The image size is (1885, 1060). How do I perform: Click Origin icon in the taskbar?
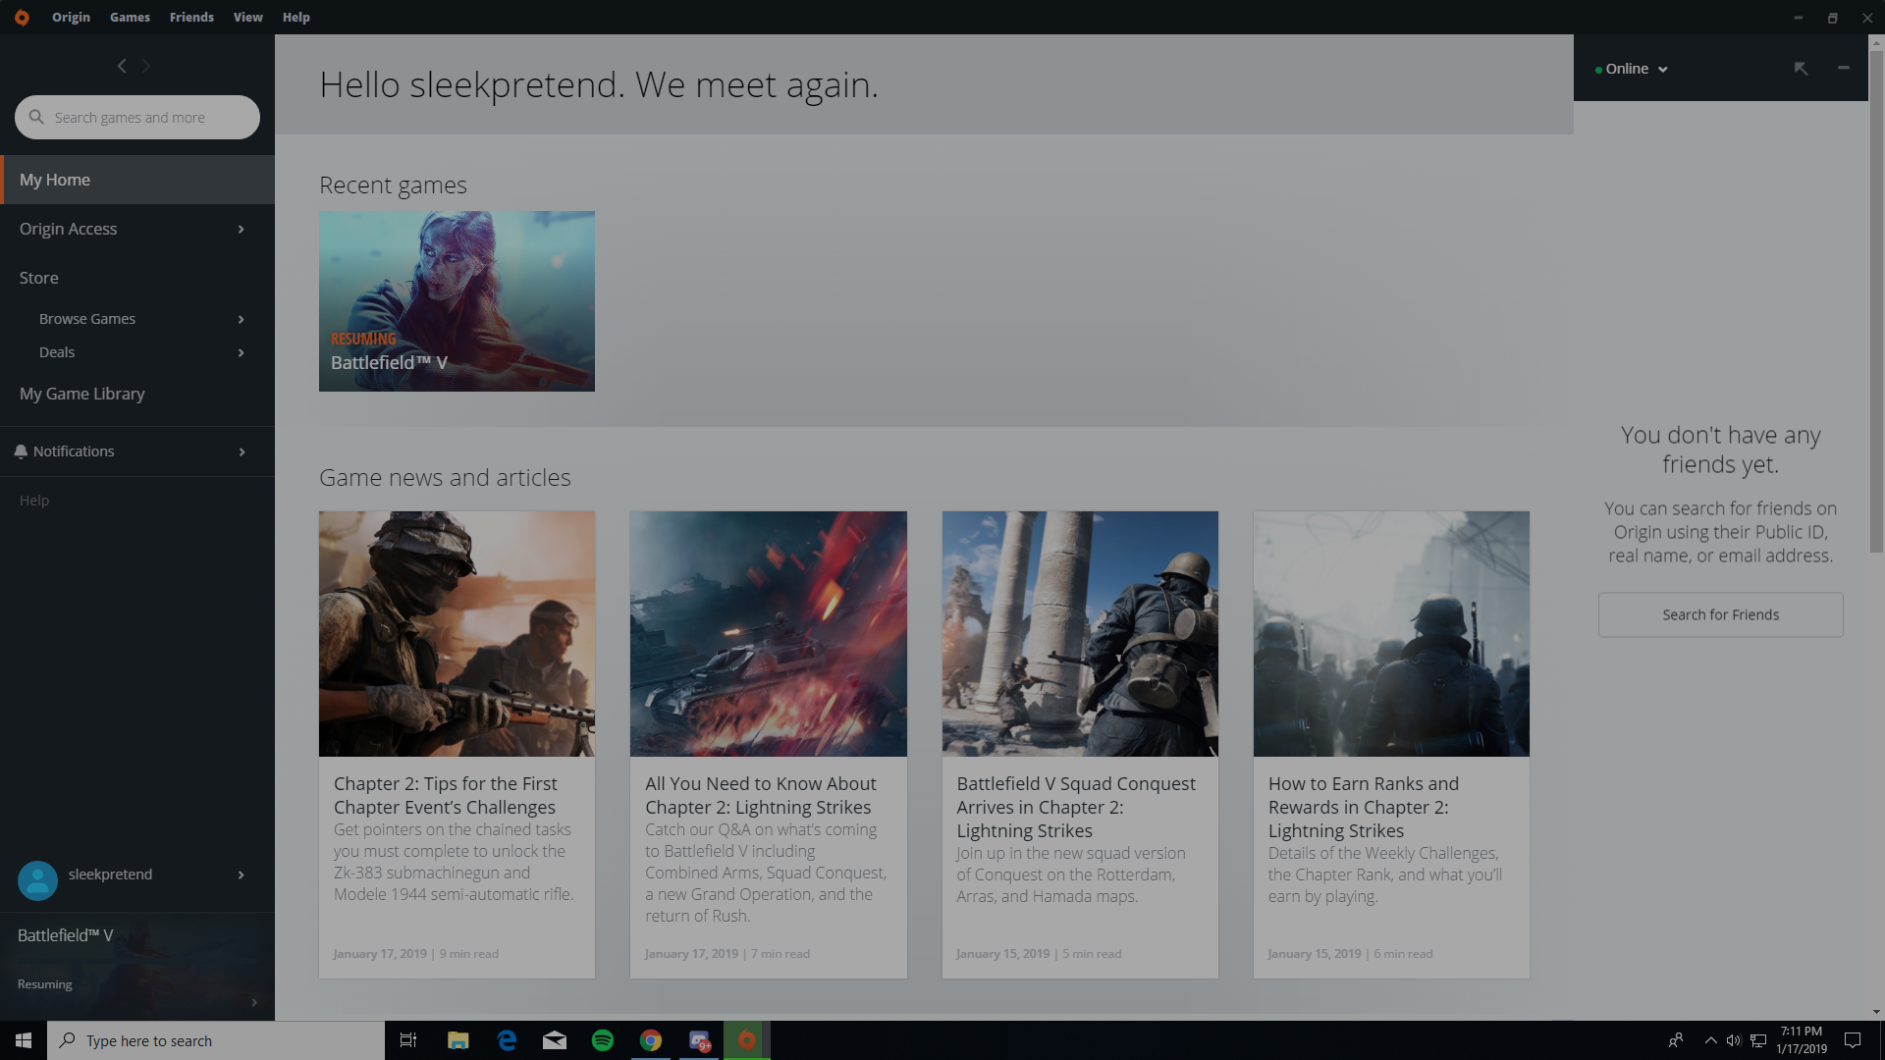pyautogui.click(x=747, y=1040)
